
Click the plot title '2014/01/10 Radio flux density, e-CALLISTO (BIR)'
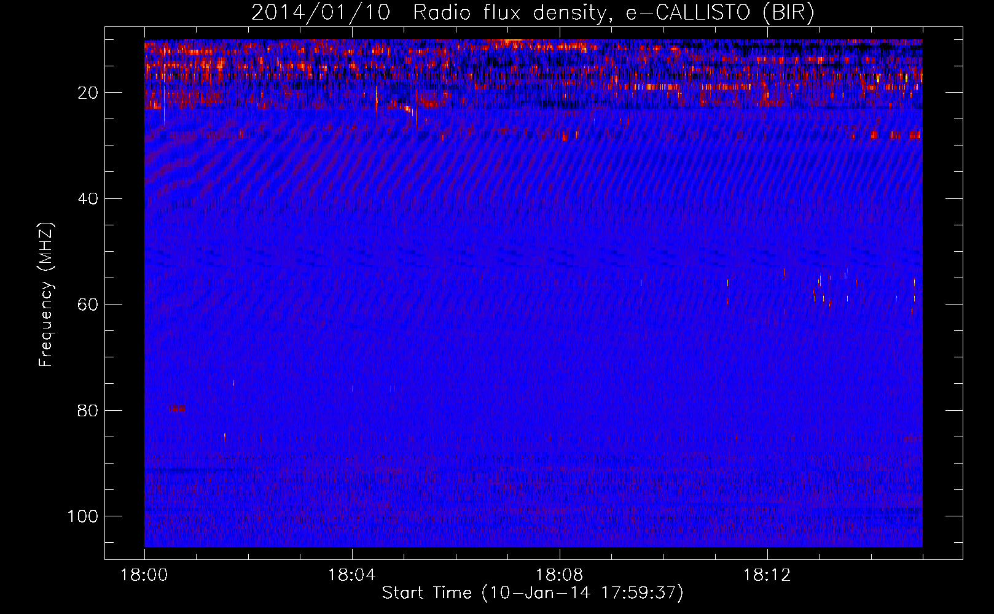click(533, 13)
